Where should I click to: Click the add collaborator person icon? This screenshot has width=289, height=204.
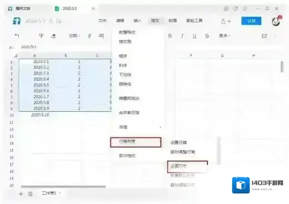click(x=225, y=21)
